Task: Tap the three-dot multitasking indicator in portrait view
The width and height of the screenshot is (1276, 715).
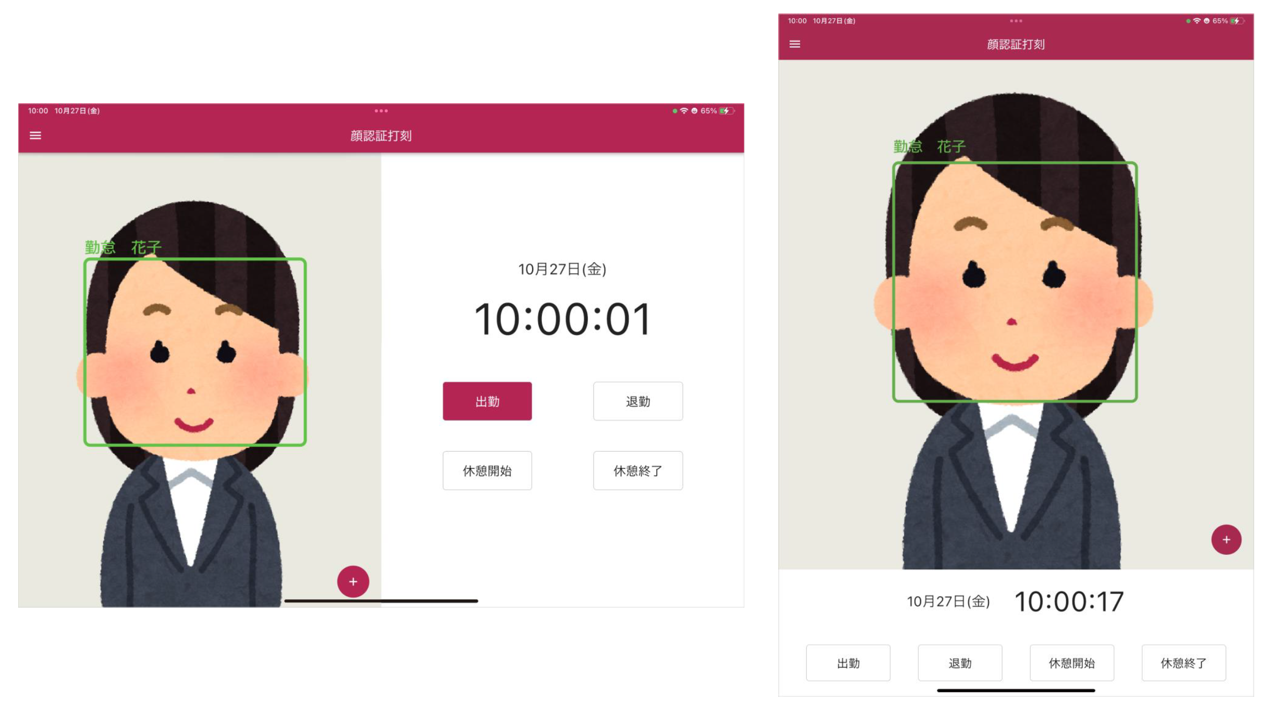Action: click(1016, 21)
